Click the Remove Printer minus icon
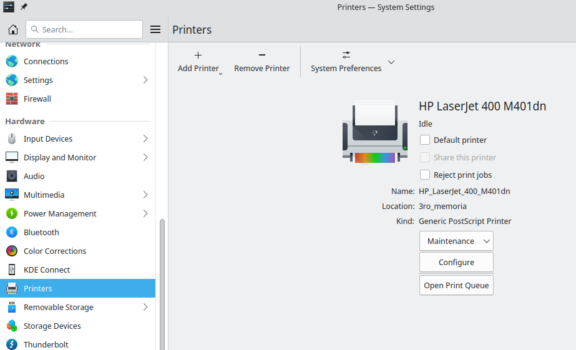 pyautogui.click(x=261, y=56)
